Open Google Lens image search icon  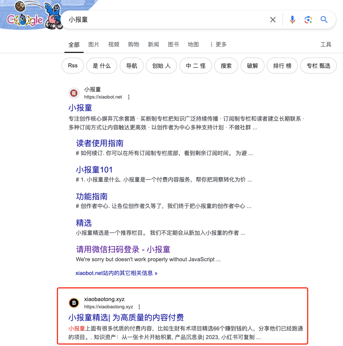[308, 20]
